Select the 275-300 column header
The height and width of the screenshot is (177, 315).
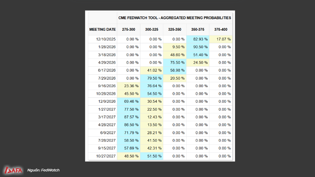tap(128, 29)
